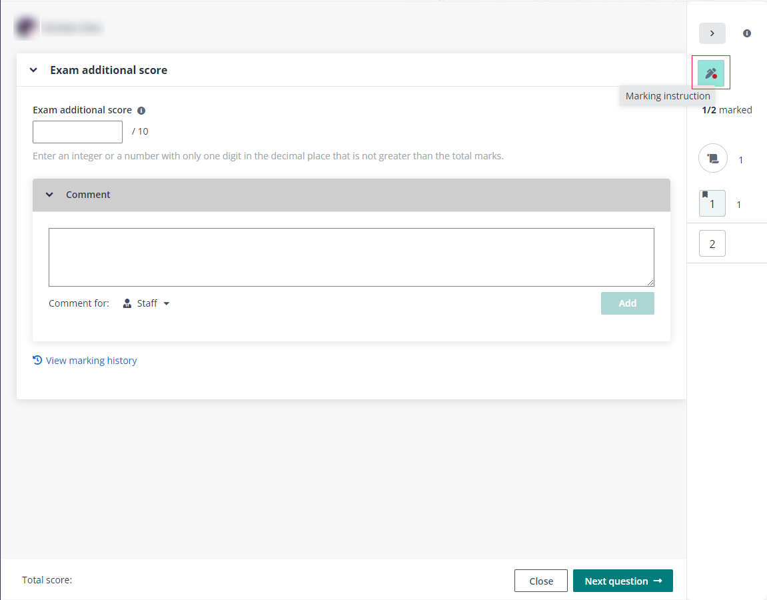Click the Add comment button
Viewport: 767px width, 600px height.
(627, 303)
